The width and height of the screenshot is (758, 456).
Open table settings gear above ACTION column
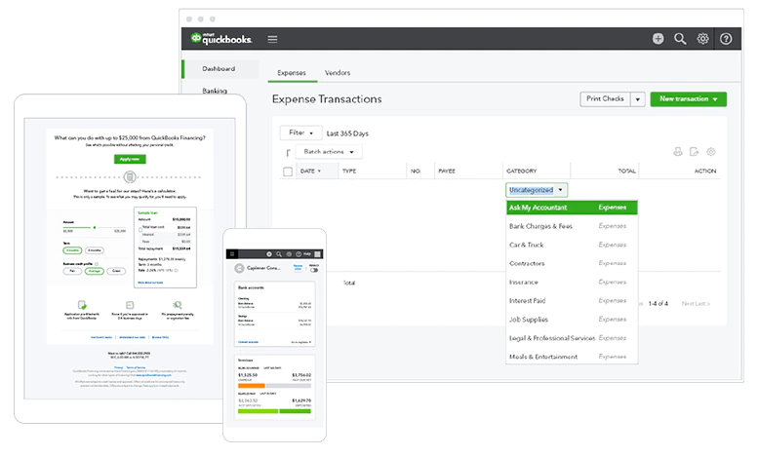pos(710,152)
